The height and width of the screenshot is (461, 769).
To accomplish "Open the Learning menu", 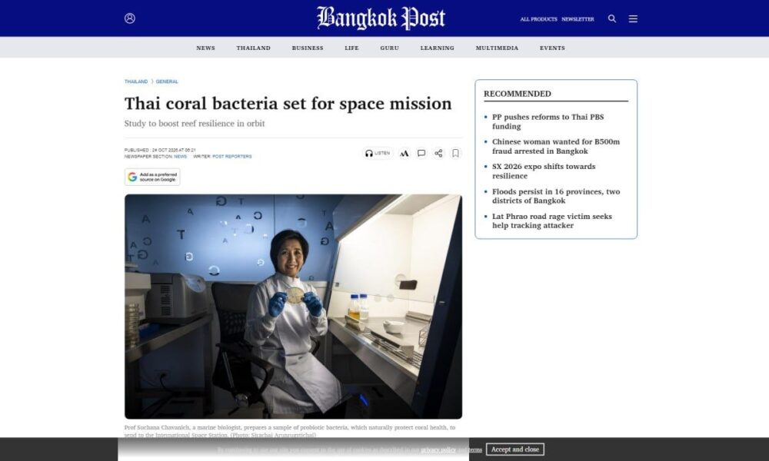I will tap(437, 48).
